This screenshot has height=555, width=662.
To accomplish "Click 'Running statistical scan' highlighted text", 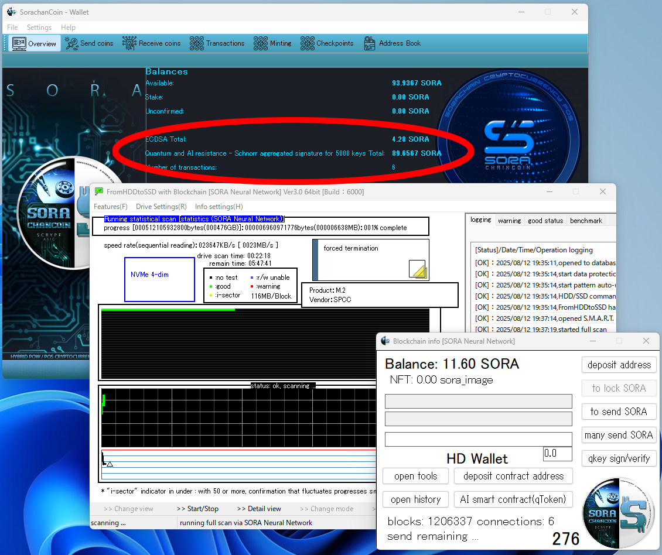I will (194, 218).
